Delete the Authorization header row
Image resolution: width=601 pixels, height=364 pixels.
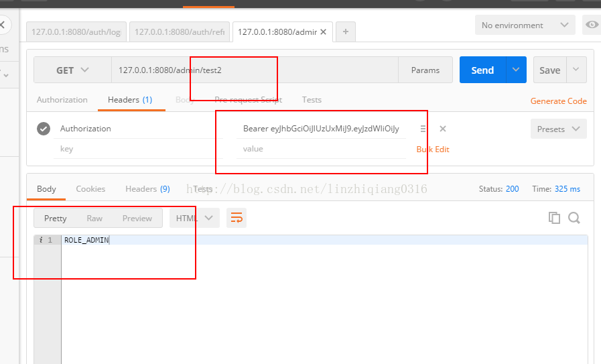click(443, 129)
